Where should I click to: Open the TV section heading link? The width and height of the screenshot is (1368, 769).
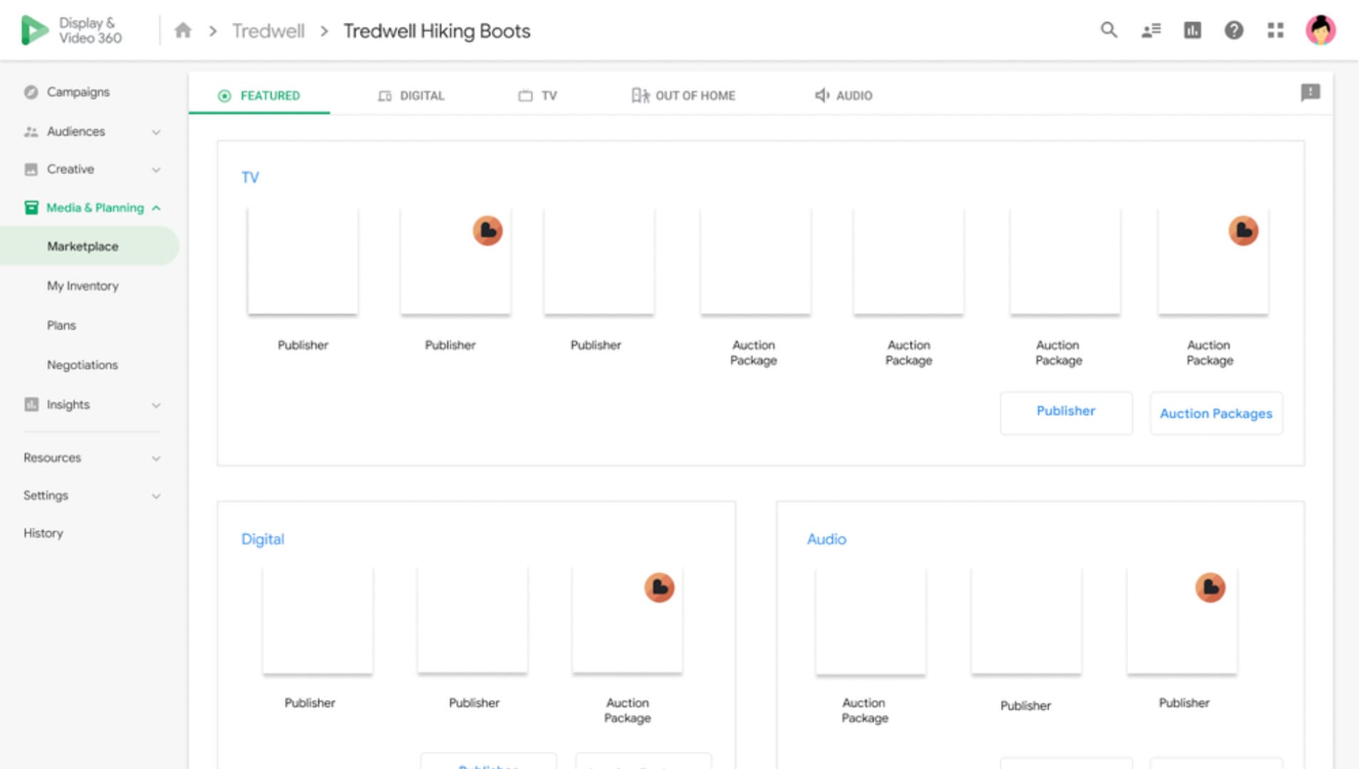tap(250, 177)
